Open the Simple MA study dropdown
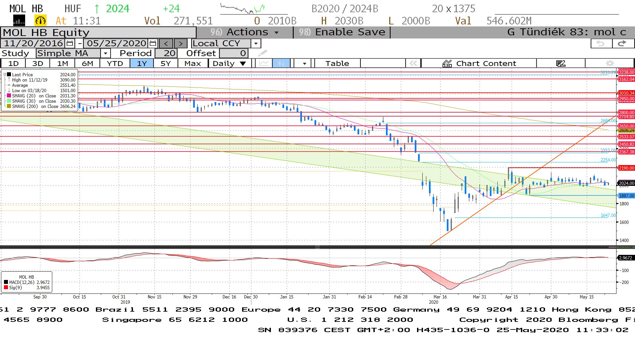This screenshot has width=635, height=343. tap(106, 53)
